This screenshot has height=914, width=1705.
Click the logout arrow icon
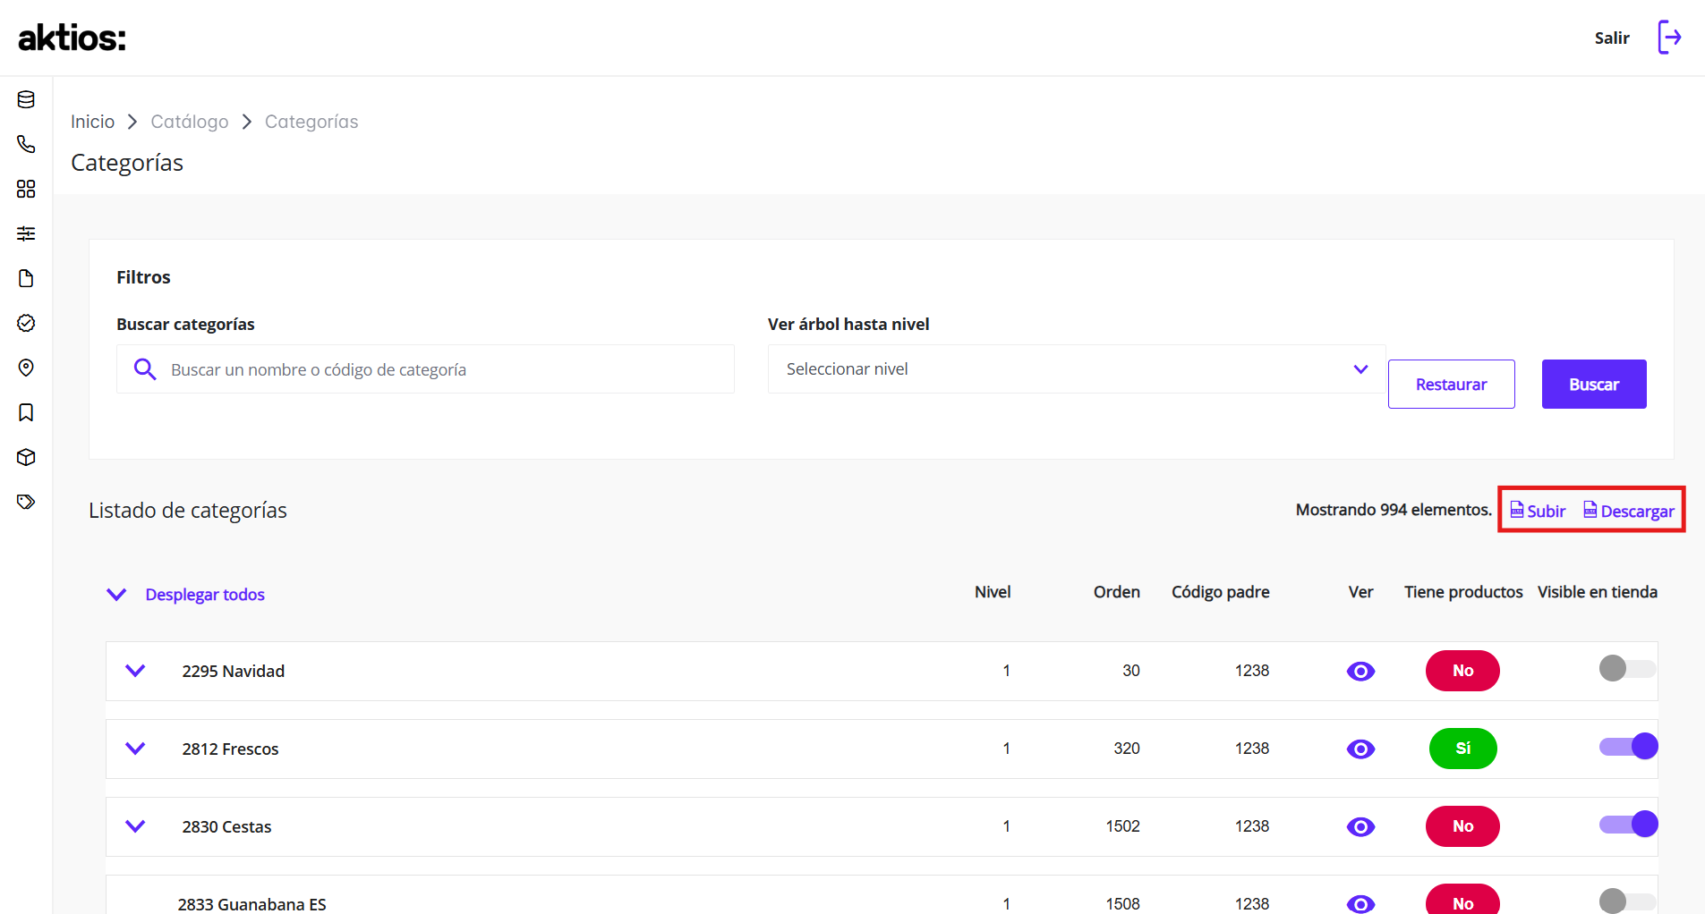1669,38
